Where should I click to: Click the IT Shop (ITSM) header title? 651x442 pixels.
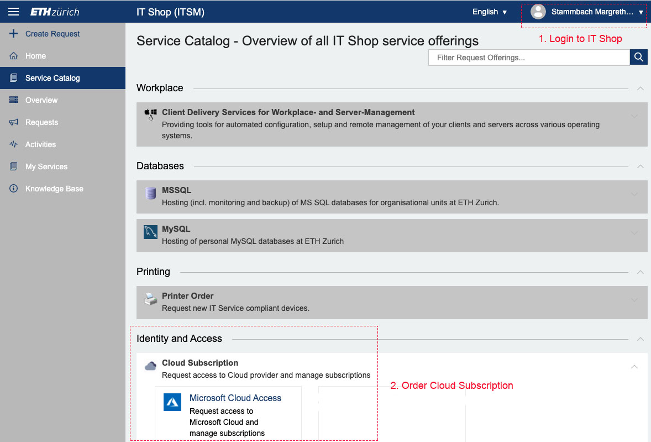tap(170, 12)
